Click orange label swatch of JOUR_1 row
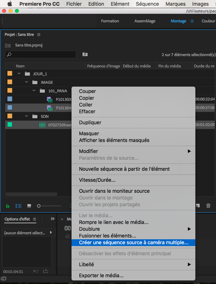The image size is (216, 284). (x=10, y=73)
